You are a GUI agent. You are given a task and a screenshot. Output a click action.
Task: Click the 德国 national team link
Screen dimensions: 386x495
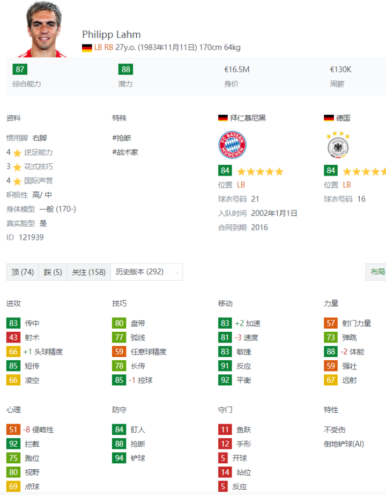pos(343,118)
